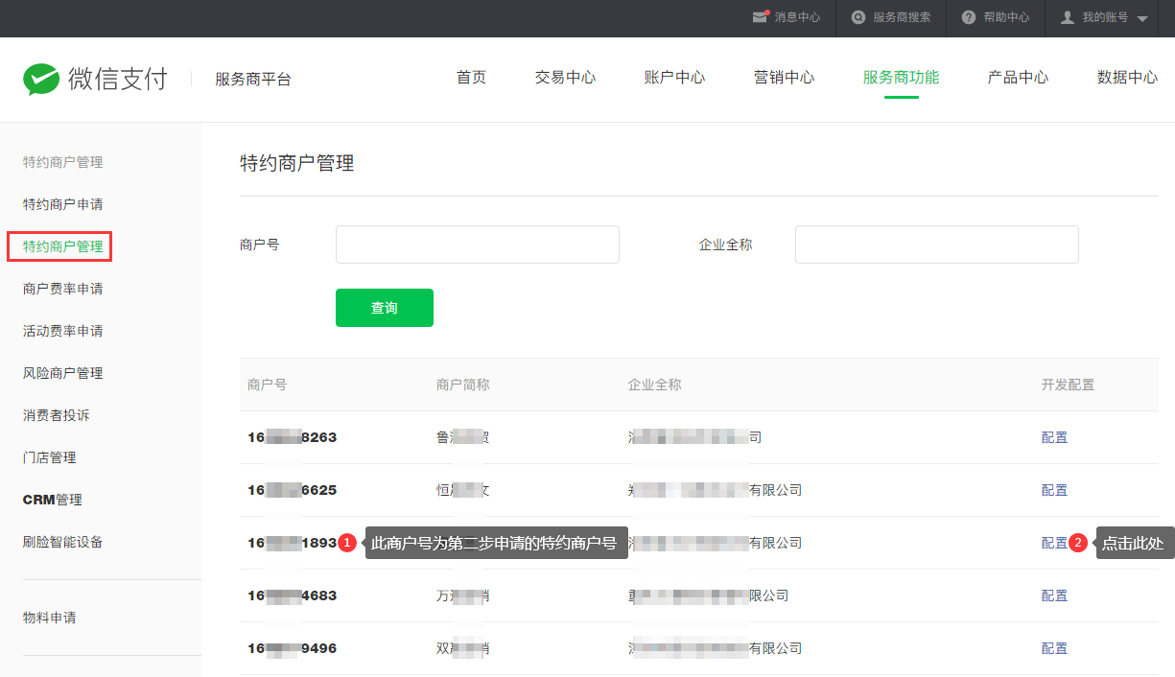Viewport: 1175px width, 677px height.
Task: Click the 企业全称 column header
Action: click(x=654, y=385)
